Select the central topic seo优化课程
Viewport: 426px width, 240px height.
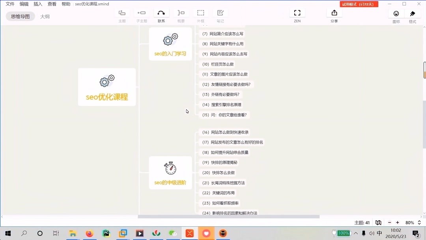tap(107, 87)
